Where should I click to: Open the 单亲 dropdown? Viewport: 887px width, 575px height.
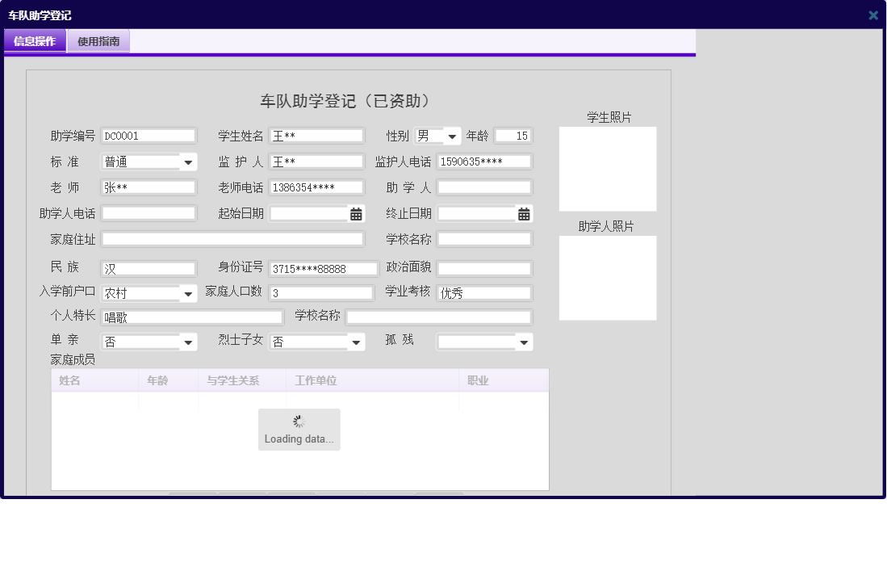(189, 342)
